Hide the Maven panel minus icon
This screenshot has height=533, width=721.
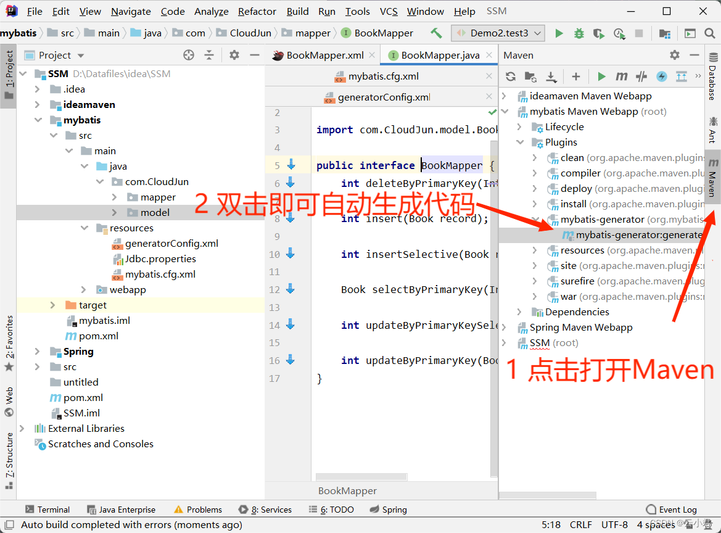coord(694,55)
